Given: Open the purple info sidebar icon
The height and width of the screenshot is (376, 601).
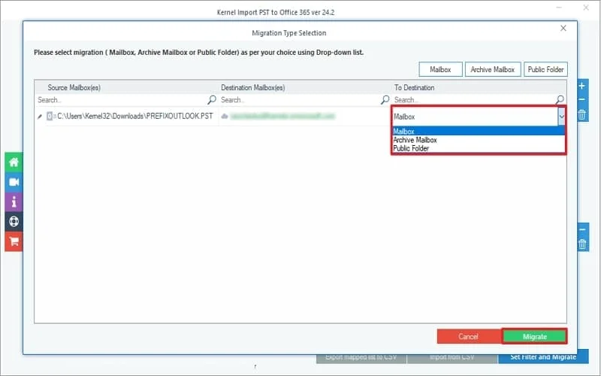Looking at the screenshot, I should point(14,202).
